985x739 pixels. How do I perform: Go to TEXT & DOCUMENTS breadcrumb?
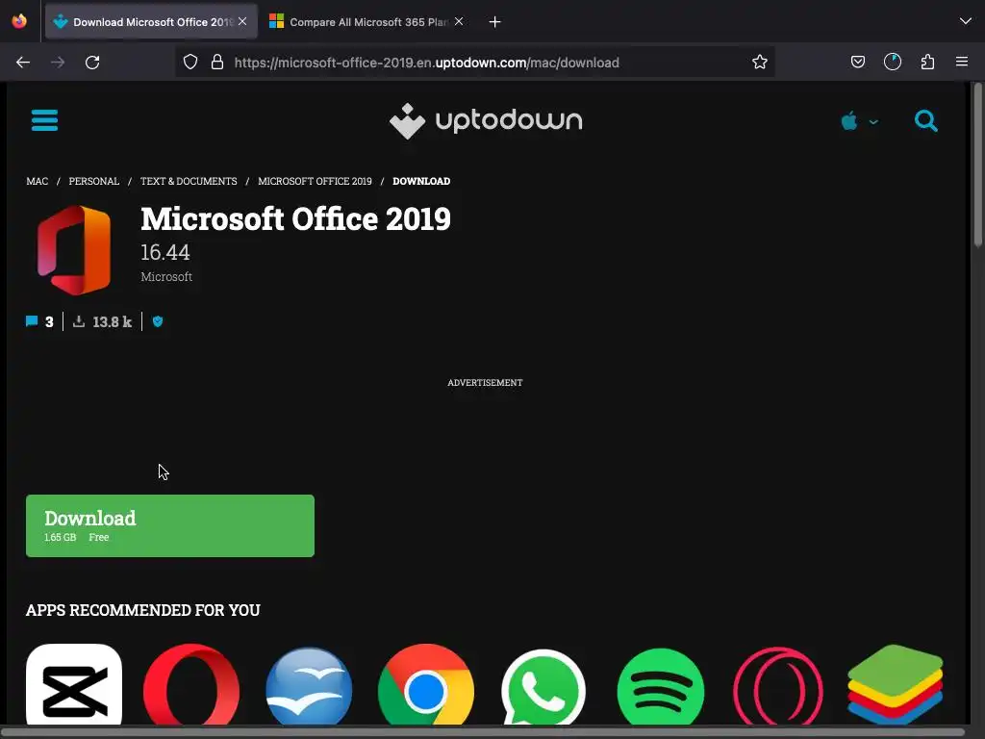(x=189, y=181)
